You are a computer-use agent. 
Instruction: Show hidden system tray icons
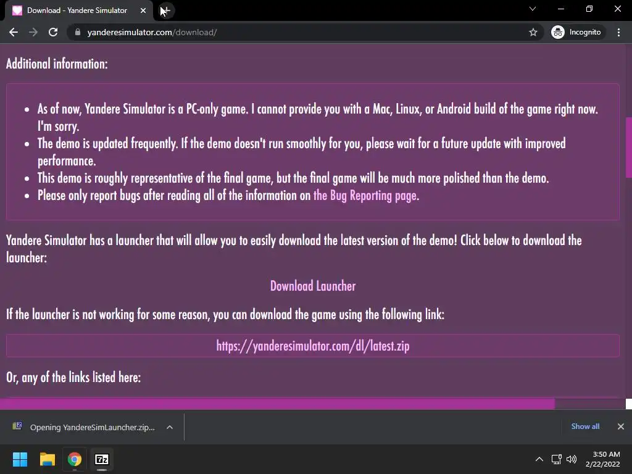coord(539,459)
